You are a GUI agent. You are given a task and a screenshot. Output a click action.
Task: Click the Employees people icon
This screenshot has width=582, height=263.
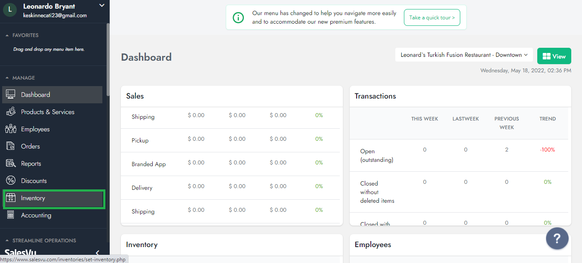tap(11, 129)
